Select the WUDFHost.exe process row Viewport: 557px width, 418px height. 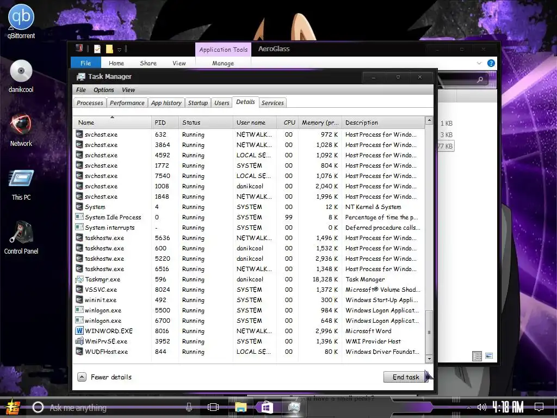click(x=249, y=352)
